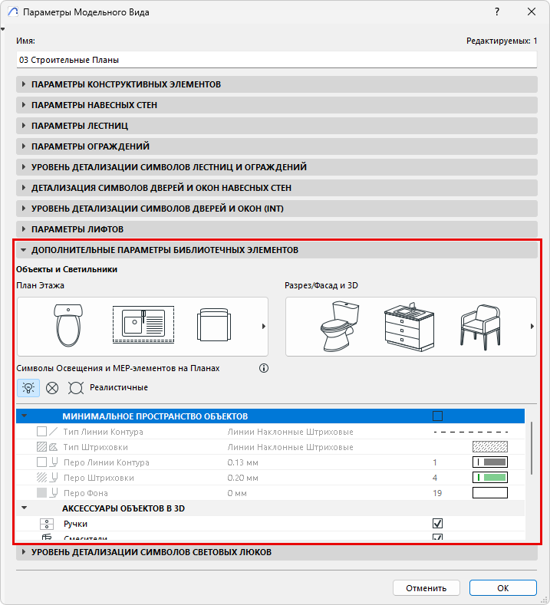Image resolution: width=550 pixels, height=605 pixels.
Task: Collapse the Аксессуары объектов в 3D group
Action: coord(25,508)
